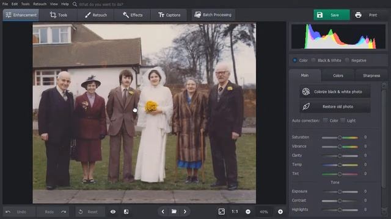Open the folder browse icon
Viewport: 391px width, 219px height.
coord(174,212)
